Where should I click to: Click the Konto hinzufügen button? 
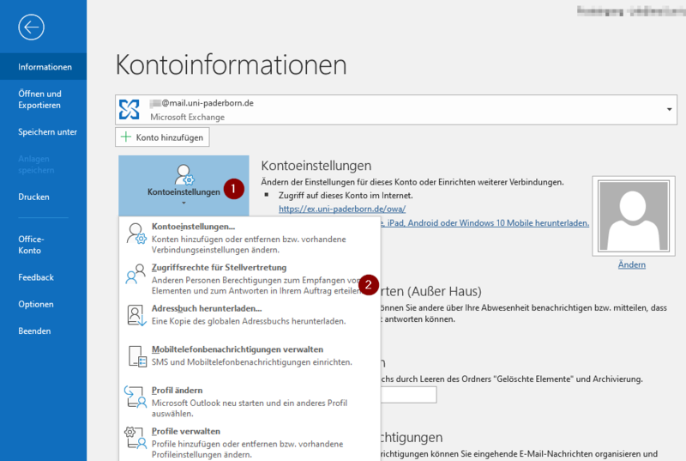tap(162, 137)
